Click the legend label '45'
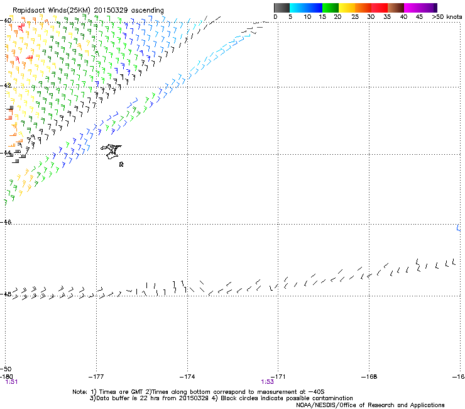465x409 pixels. (x=419, y=17)
